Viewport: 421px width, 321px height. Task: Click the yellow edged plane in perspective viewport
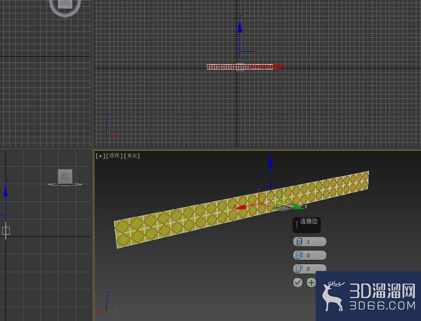click(242, 209)
